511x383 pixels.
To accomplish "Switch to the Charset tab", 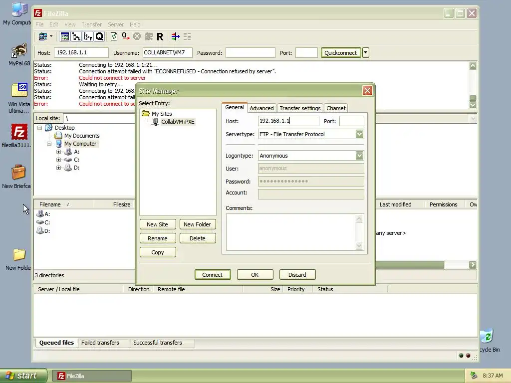I will coord(336,108).
